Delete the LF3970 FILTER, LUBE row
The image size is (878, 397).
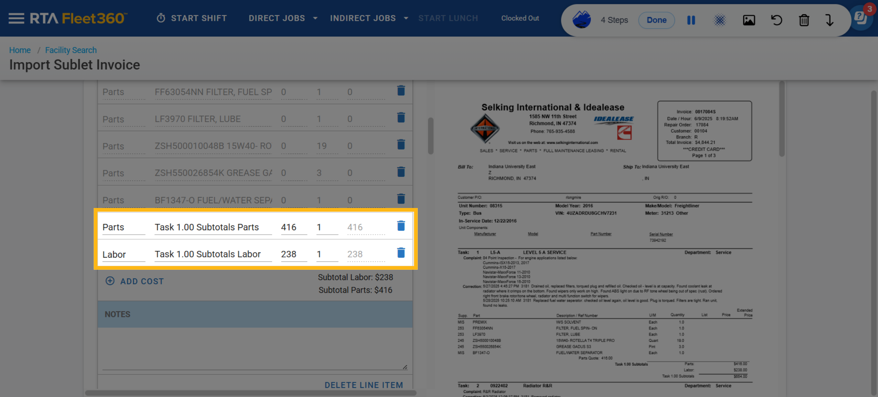tap(401, 118)
